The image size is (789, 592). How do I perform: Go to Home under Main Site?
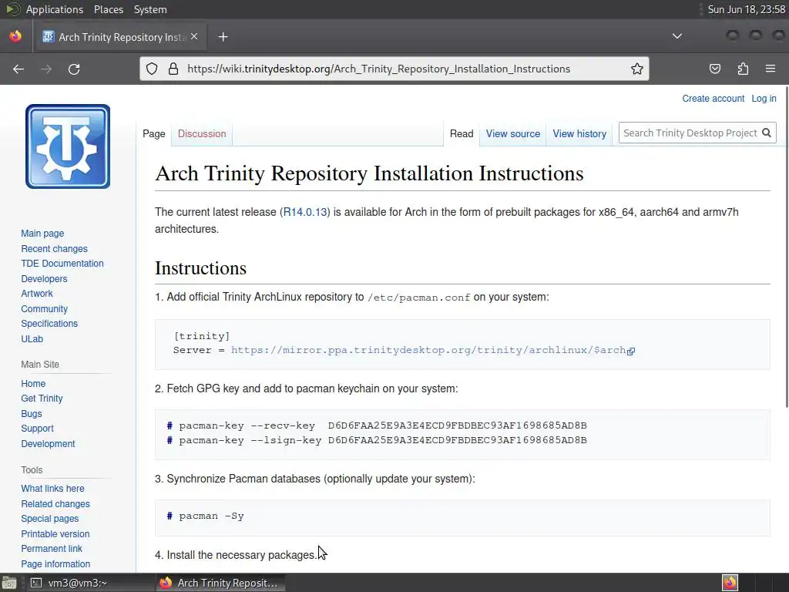[33, 384]
